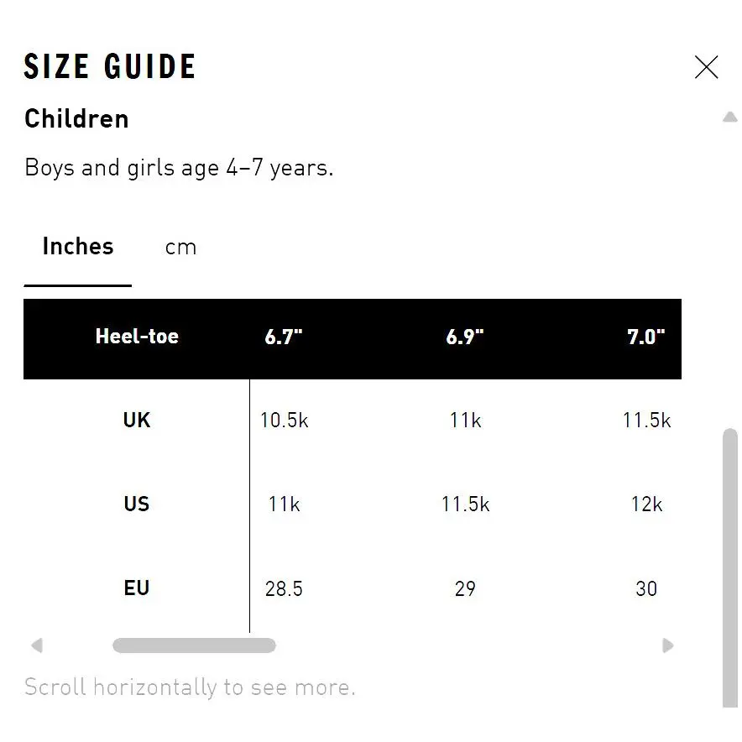Image resolution: width=742 pixels, height=742 pixels.
Task: Click the EU size 28.5 cell
Action: [x=284, y=588]
